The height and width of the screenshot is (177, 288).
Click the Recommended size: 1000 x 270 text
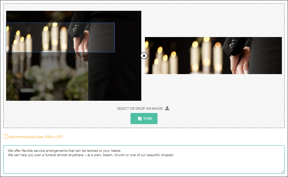tap(36, 137)
